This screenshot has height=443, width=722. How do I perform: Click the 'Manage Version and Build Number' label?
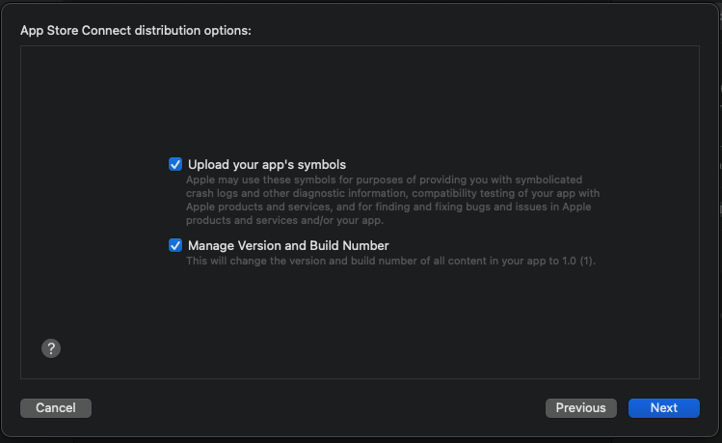(288, 246)
